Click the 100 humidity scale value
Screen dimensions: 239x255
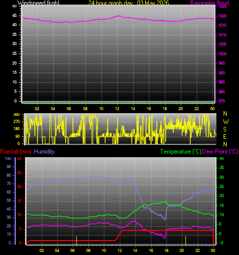click(8, 158)
